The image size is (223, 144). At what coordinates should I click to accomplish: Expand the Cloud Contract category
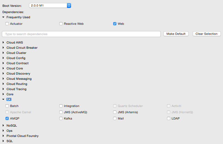[3, 63]
